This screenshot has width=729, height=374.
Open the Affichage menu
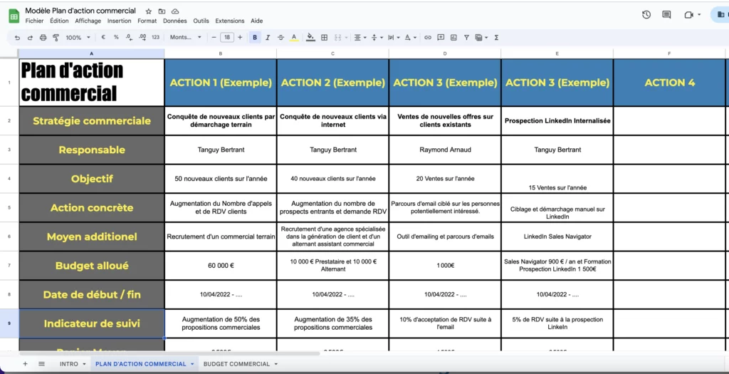pos(88,21)
